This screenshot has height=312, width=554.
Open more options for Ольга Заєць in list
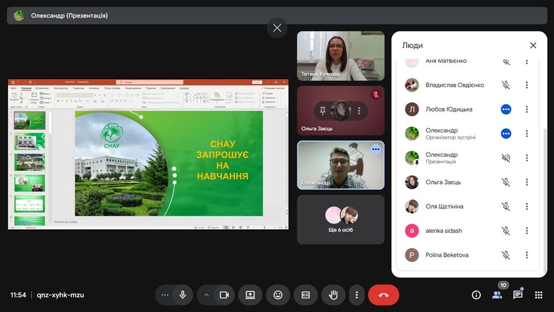click(x=527, y=182)
